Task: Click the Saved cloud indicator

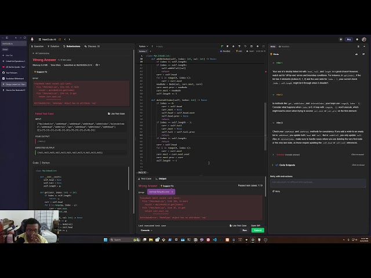Action: click(250, 52)
